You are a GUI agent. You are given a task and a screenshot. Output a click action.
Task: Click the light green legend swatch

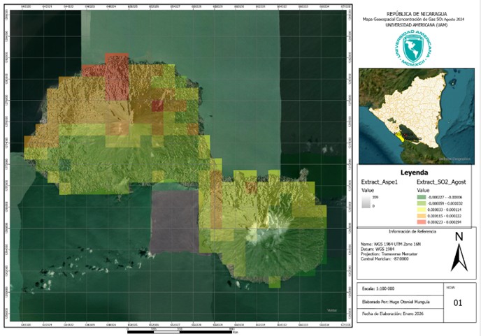click(x=422, y=203)
